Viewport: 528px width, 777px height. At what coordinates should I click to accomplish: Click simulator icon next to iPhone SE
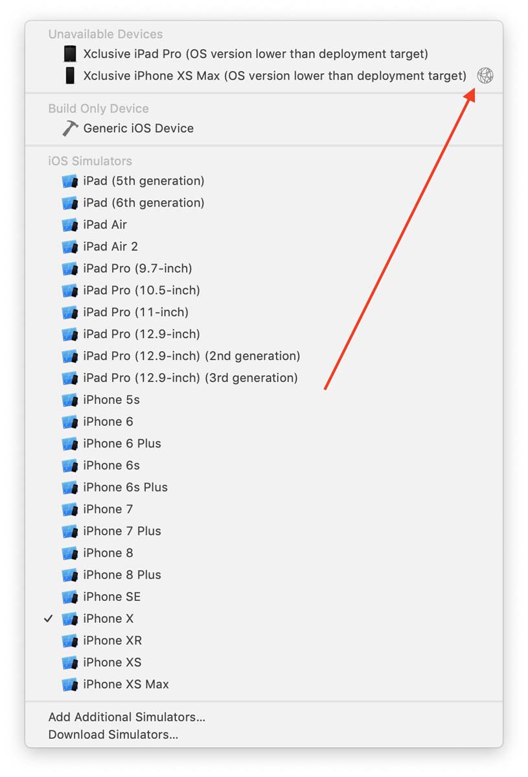pos(70,597)
